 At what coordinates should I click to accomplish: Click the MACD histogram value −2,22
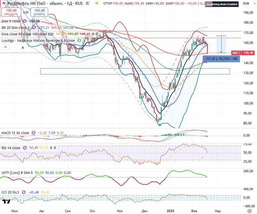point(42,133)
